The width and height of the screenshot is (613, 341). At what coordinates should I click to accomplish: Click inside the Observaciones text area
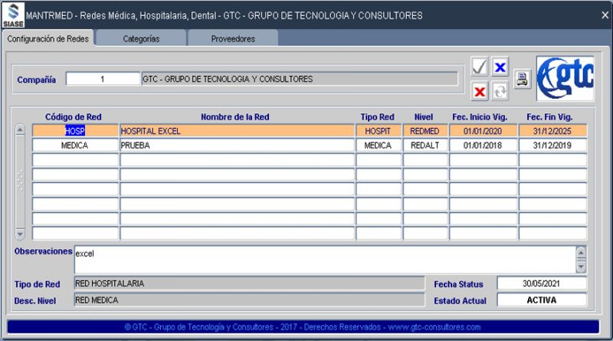pyautogui.click(x=323, y=259)
